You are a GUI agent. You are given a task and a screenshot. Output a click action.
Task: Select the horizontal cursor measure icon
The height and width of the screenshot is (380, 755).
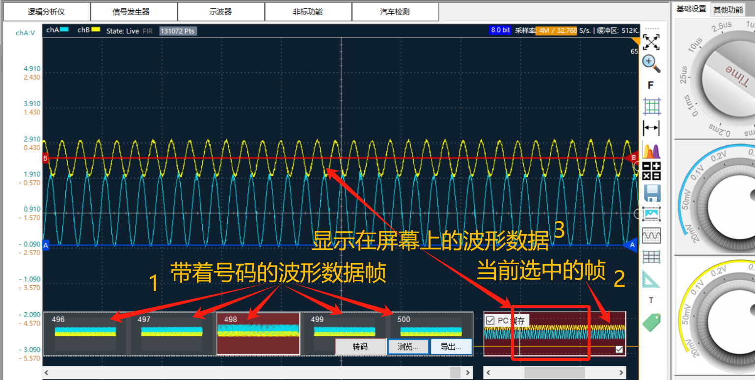651,128
